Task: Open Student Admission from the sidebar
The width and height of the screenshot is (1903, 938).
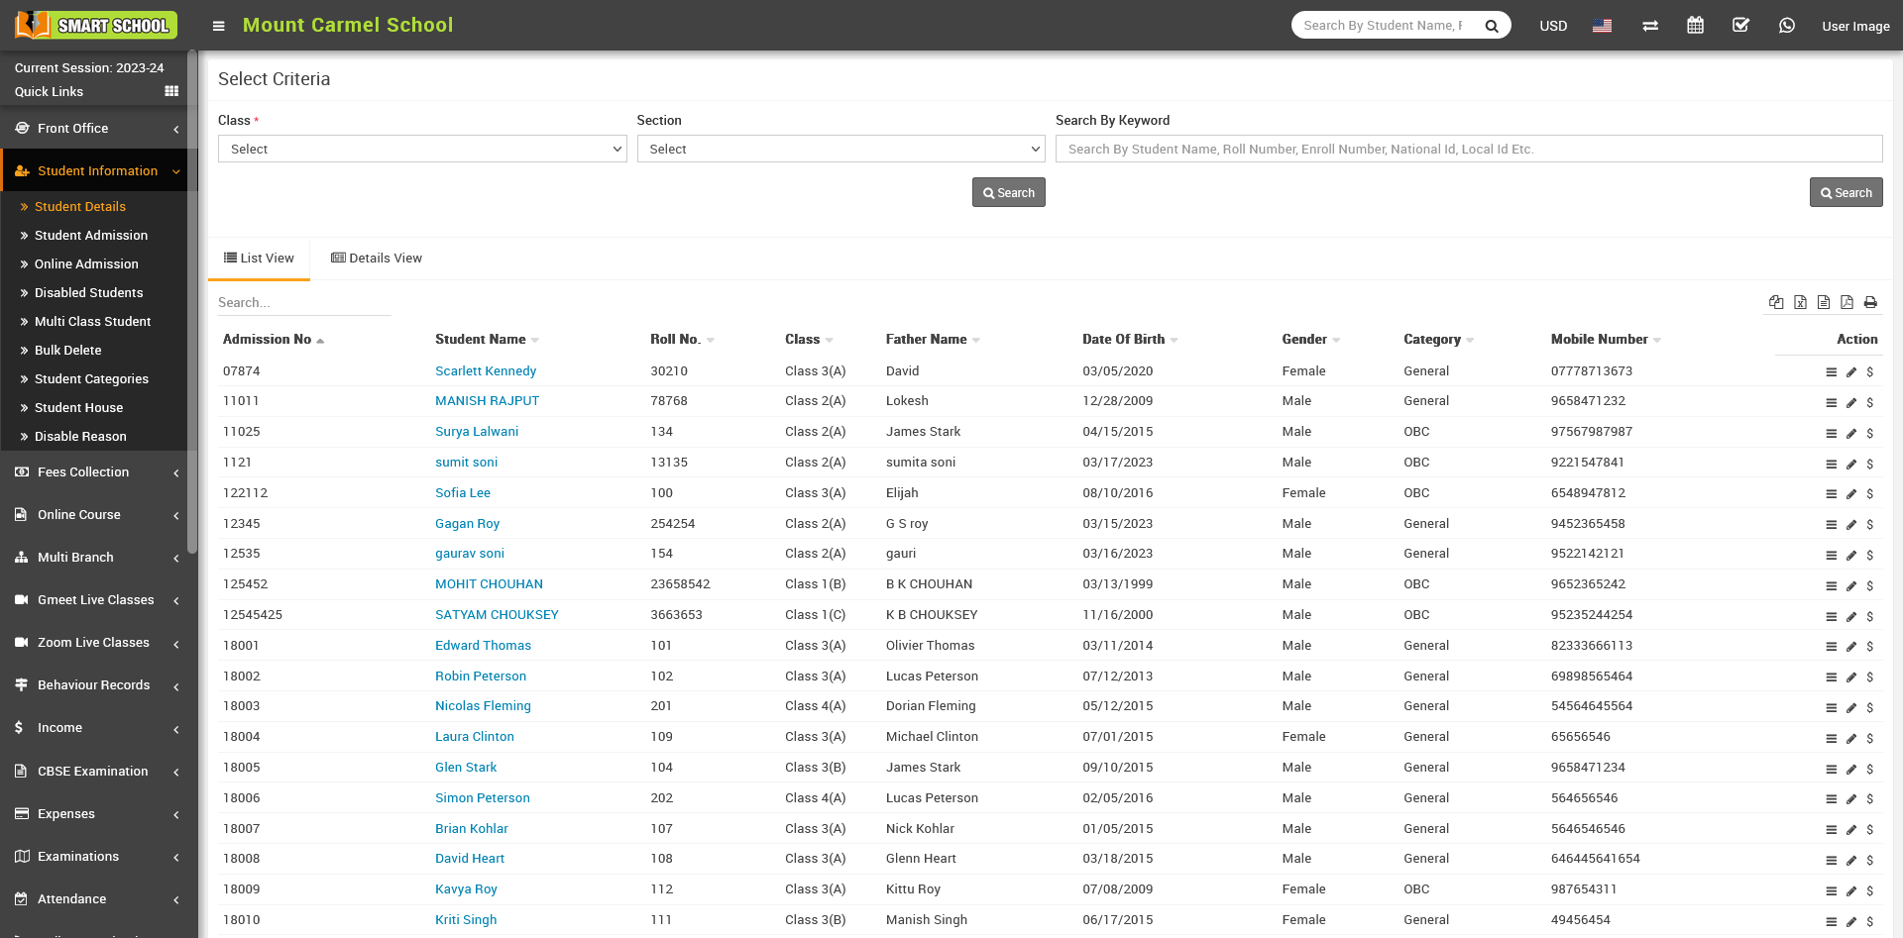Action: 91,236
